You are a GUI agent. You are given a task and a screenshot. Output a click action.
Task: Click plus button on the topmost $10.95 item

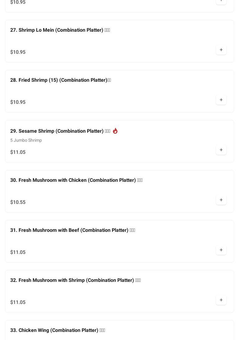(x=221, y=1)
